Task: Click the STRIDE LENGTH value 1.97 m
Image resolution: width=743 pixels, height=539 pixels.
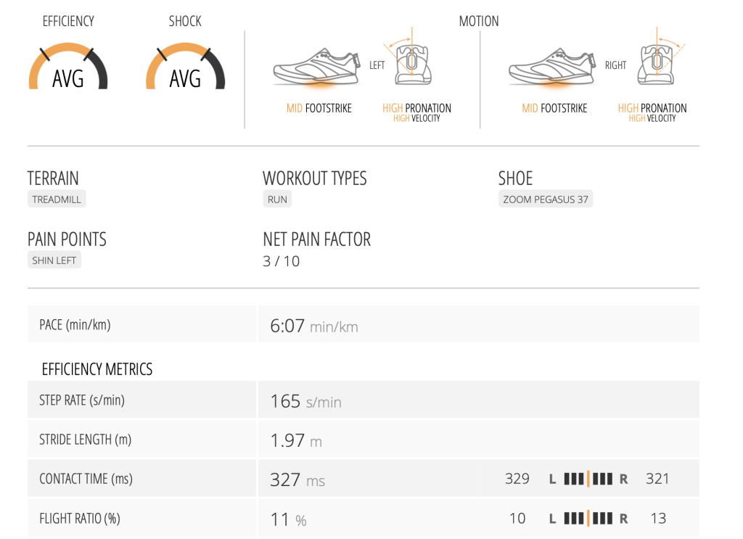Action: coord(288,439)
